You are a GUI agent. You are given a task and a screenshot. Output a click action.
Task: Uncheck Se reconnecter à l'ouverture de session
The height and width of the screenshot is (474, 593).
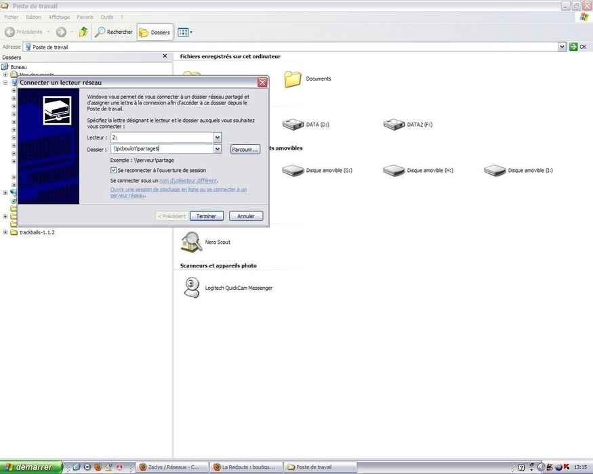pos(114,171)
